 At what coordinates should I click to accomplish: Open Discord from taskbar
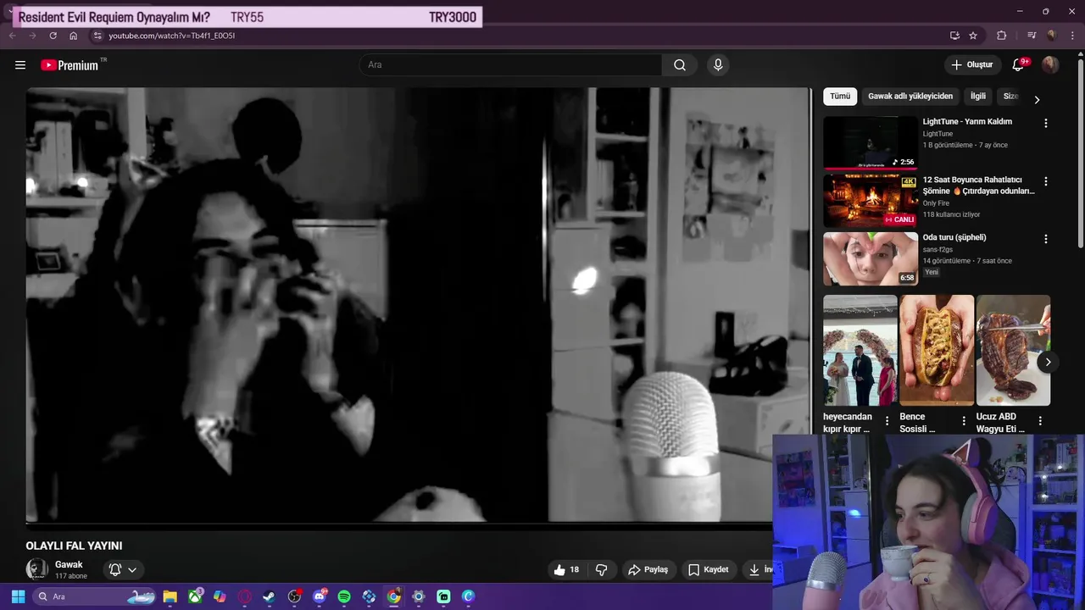[320, 596]
